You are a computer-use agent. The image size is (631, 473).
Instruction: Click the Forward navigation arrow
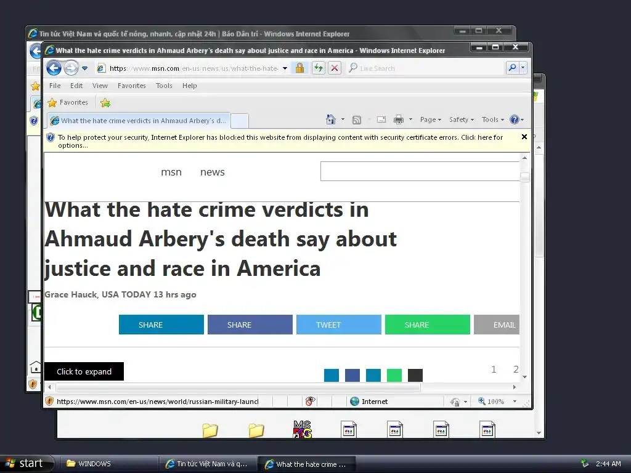[x=71, y=68]
